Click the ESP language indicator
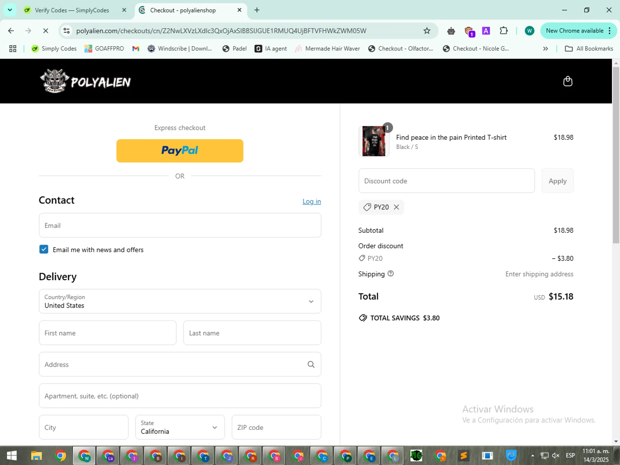620x465 pixels. click(570, 455)
